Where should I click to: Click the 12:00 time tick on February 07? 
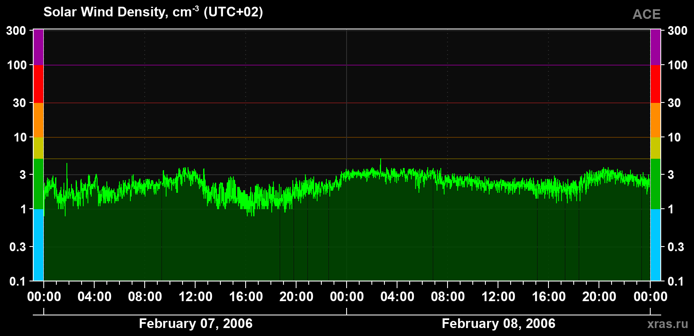pyautogui.click(x=196, y=297)
